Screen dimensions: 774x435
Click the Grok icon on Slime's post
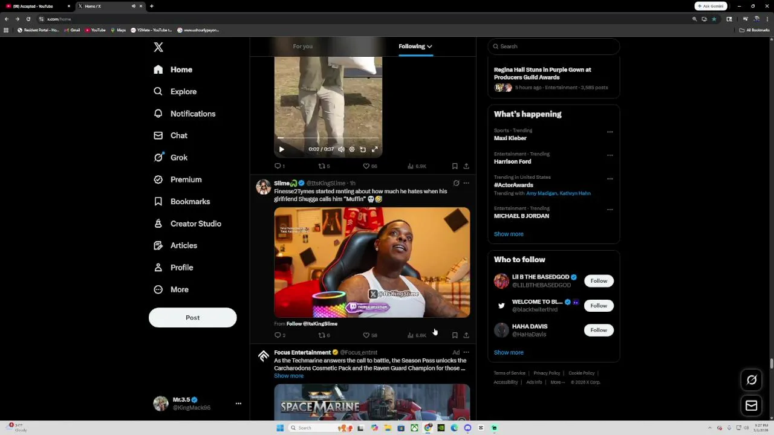tap(457, 183)
